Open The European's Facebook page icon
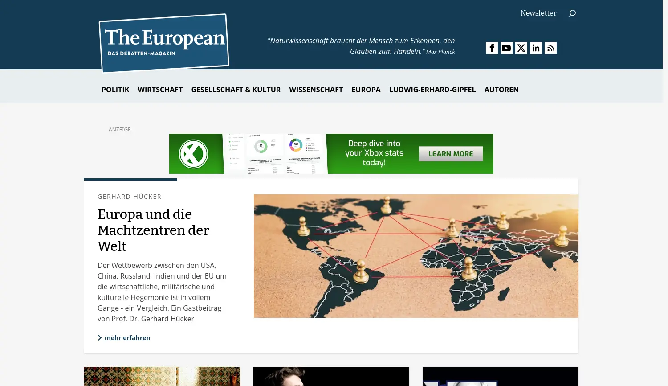This screenshot has height=386, width=668. 492,48
